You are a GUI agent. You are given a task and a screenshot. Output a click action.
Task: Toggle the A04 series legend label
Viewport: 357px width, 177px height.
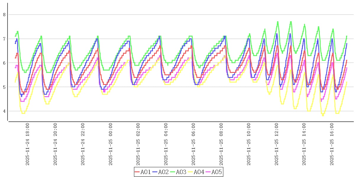click(x=199, y=172)
